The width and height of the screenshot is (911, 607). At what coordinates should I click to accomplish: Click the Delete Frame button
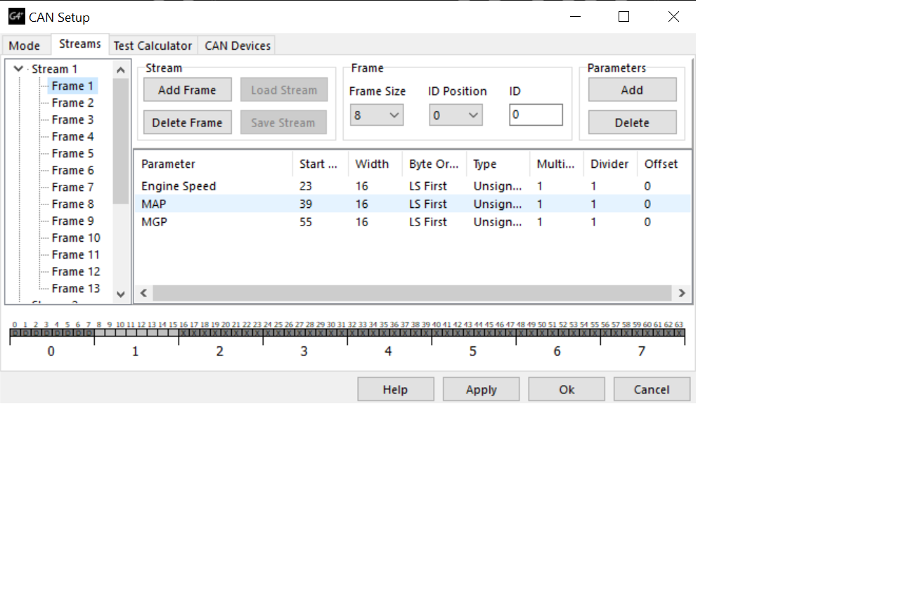[x=187, y=122]
